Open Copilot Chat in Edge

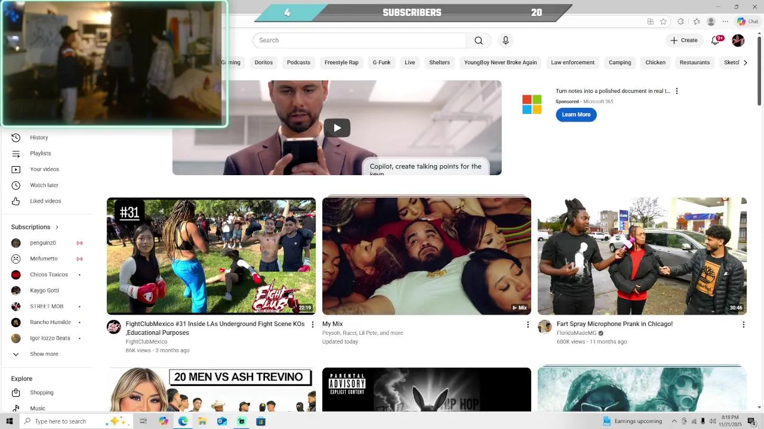[x=747, y=21]
